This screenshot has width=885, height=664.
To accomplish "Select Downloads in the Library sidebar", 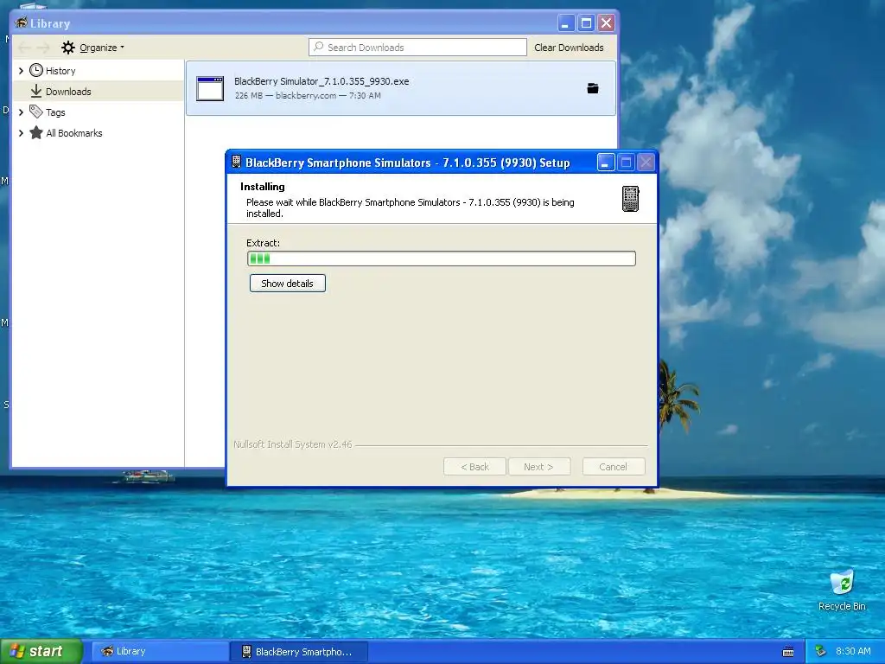I will pyautogui.click(x=98, y=92).
